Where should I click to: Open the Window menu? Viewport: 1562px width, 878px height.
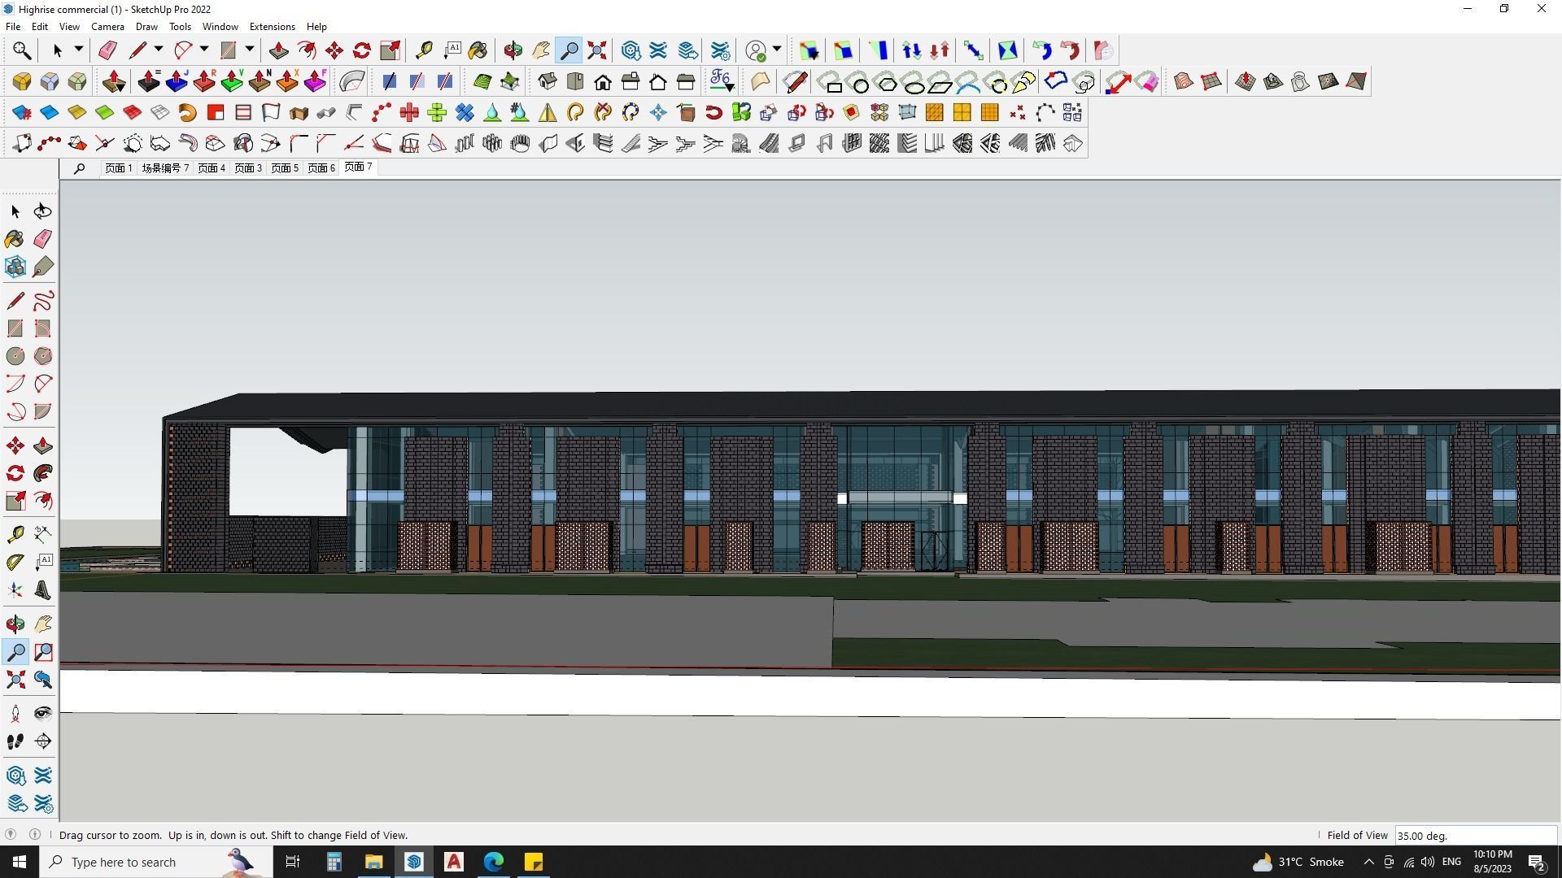tap(220, 26)
